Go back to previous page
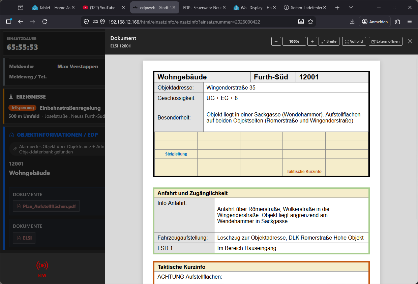This screenshot has width=418, height=284. (x=21, y=22)
